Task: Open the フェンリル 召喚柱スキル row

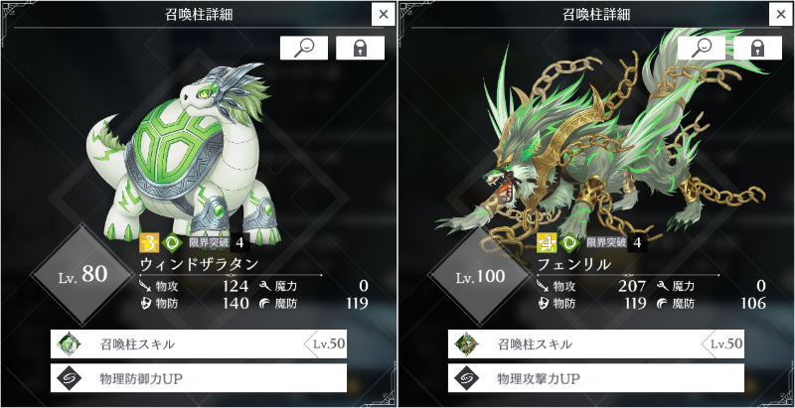Action: (596, 344)
